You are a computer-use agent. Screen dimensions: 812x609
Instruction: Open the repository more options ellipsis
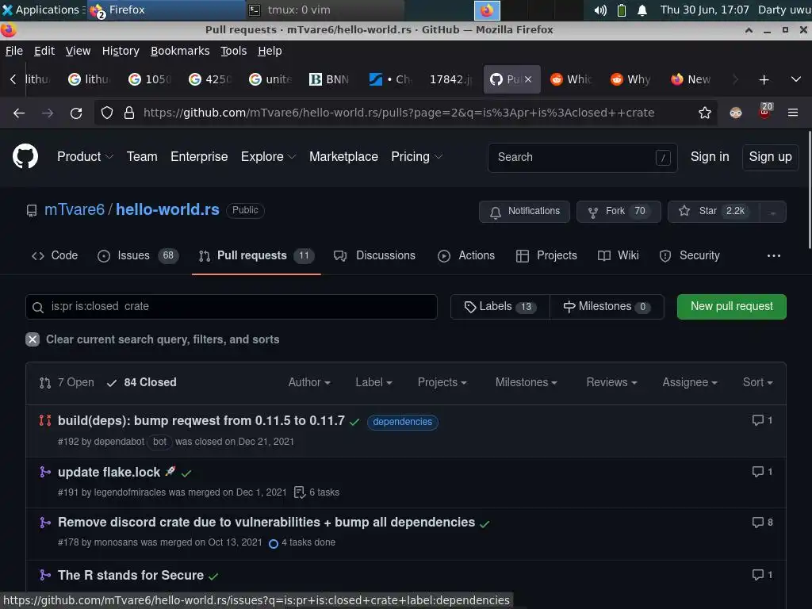773,256
